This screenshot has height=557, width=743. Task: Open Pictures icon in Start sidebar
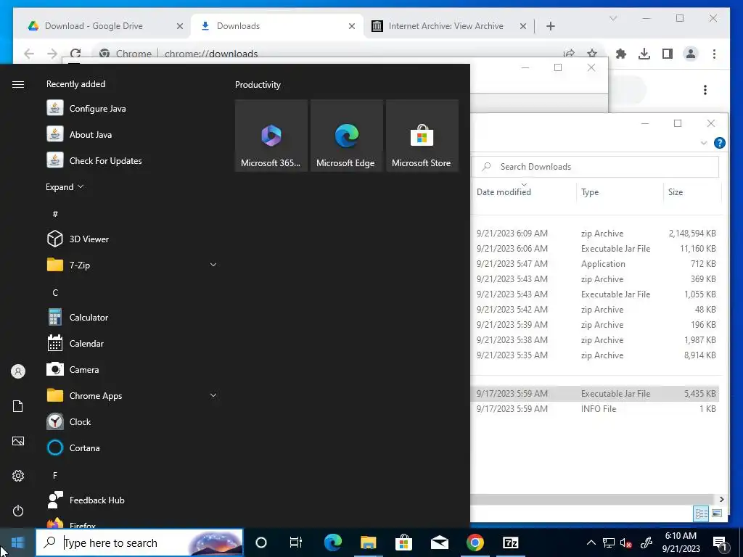click(x=18, y=441)
